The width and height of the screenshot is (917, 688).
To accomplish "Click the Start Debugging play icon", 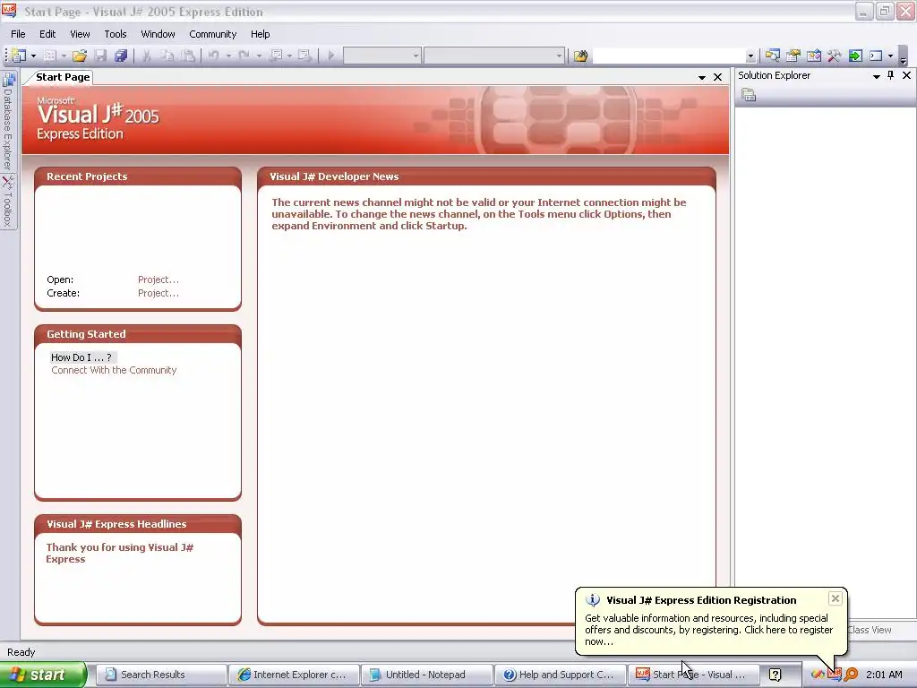I will [x=331, y=56].
